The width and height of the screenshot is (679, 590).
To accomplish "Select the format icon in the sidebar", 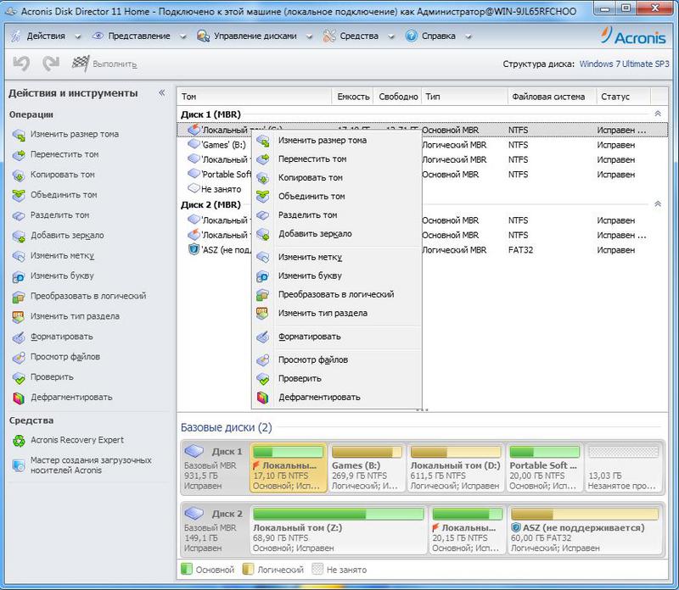I will 19,337.
